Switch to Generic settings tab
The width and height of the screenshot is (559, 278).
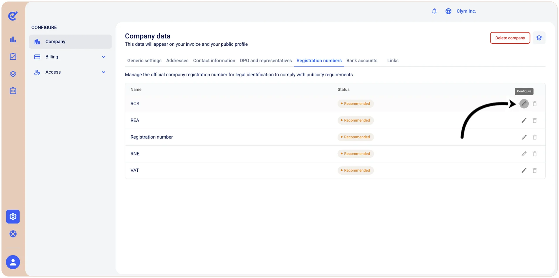[144, 61]
